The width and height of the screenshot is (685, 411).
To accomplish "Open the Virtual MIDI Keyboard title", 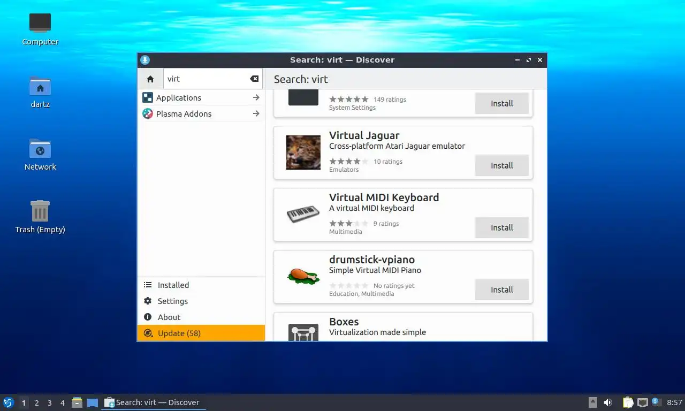I will point(384,197).
